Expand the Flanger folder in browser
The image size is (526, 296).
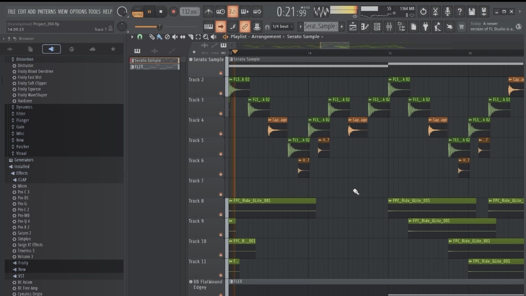23,120
